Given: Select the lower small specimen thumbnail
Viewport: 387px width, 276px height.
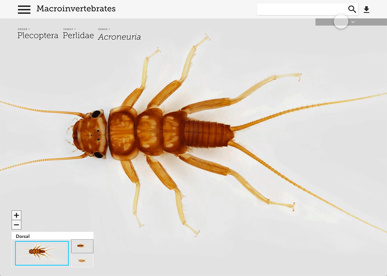Looking at the screenshot, I should [x=83, y=260].
